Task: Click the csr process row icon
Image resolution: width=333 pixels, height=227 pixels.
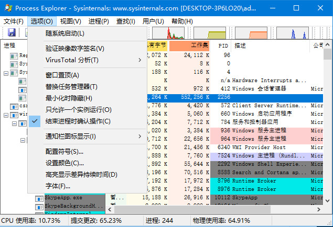Action: 14,106
